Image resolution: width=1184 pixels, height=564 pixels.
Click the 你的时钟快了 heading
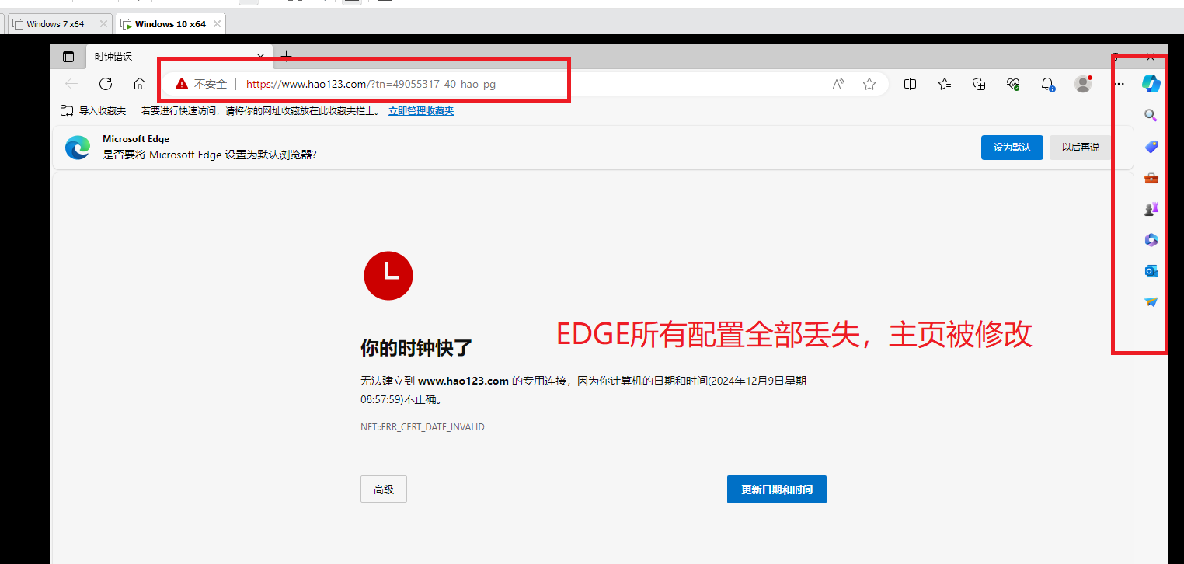[416, 348]
